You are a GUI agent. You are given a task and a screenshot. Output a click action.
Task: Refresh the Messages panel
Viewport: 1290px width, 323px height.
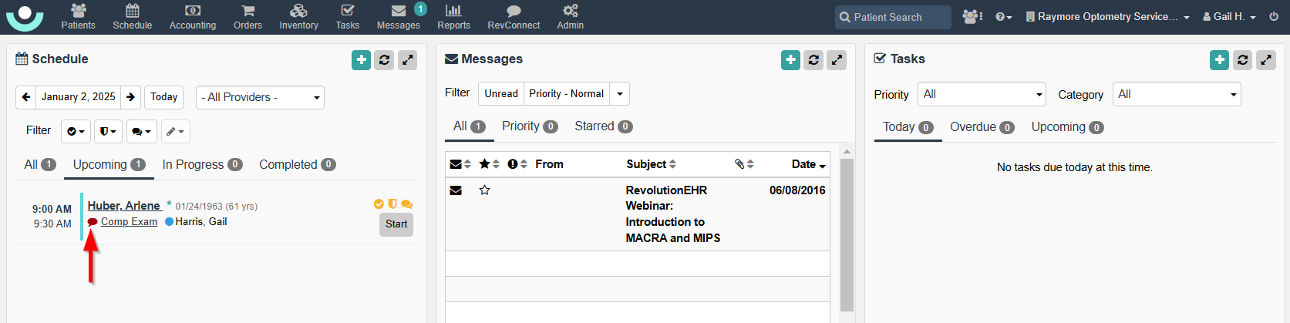[x=813, y=60]
